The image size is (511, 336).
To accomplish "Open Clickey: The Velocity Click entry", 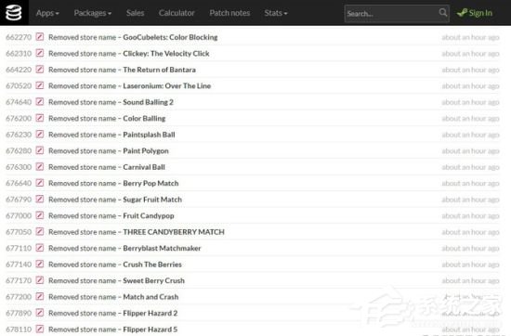I will click(166, 54).
